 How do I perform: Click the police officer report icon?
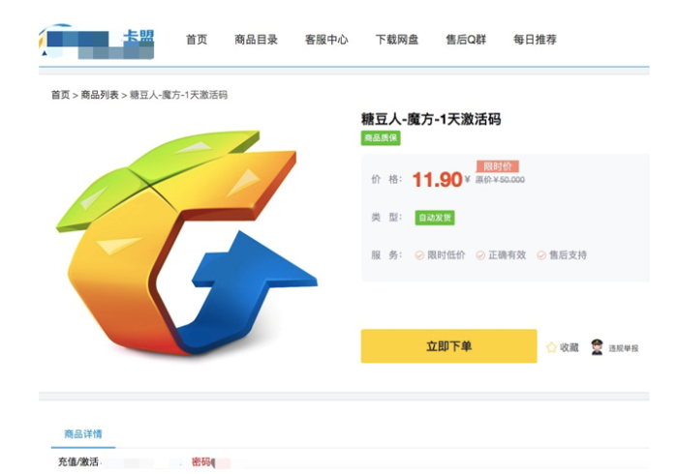[x=597, y=347]
